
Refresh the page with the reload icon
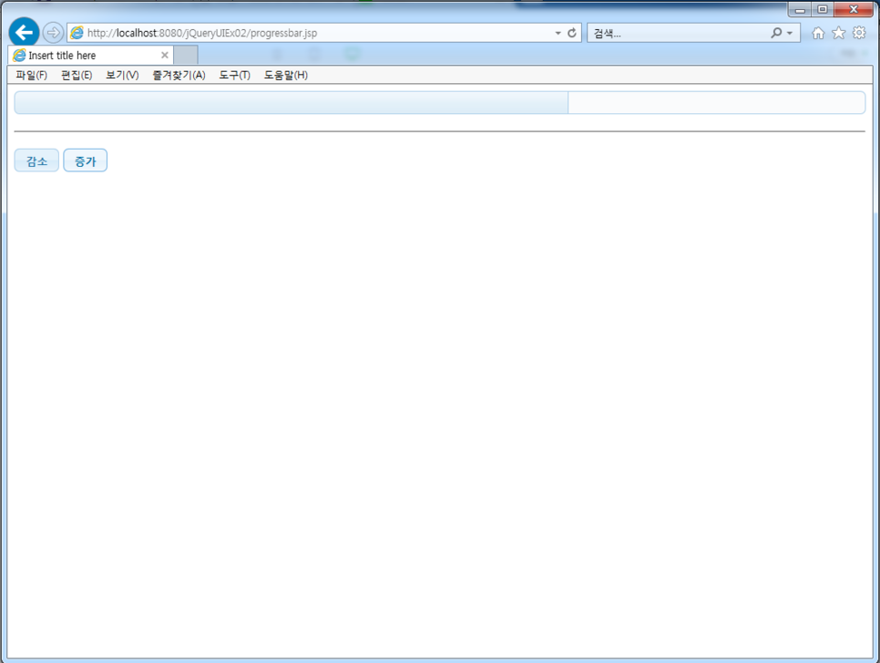pos(572,33)
